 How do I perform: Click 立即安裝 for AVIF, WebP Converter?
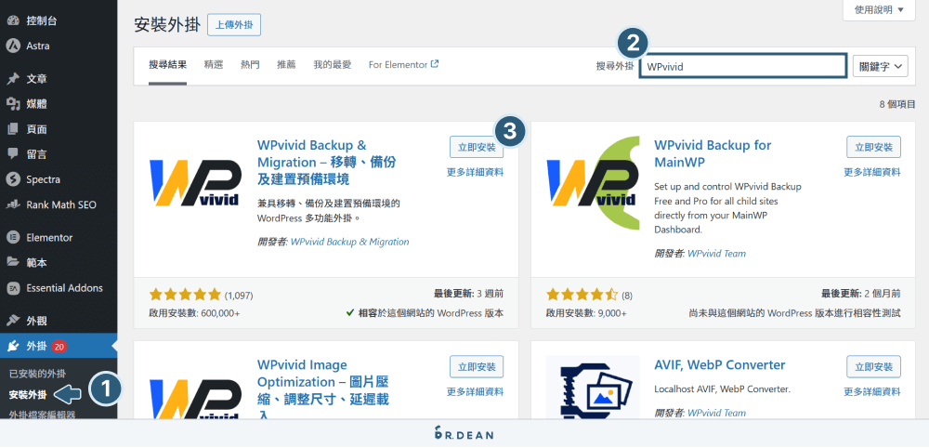[874, 366]
